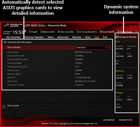Viewport: 140px width, 127px height.
Task: Click the BCLK value 100.0 MHz
Action: (x=120, y=56)
